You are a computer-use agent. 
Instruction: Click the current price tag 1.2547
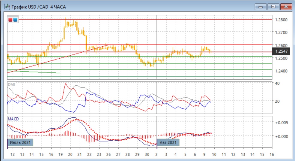tap(281, 51)
